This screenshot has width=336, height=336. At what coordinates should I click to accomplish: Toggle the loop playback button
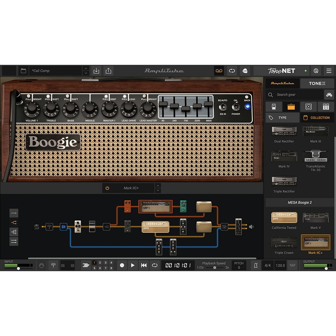(x=155, y=265)
